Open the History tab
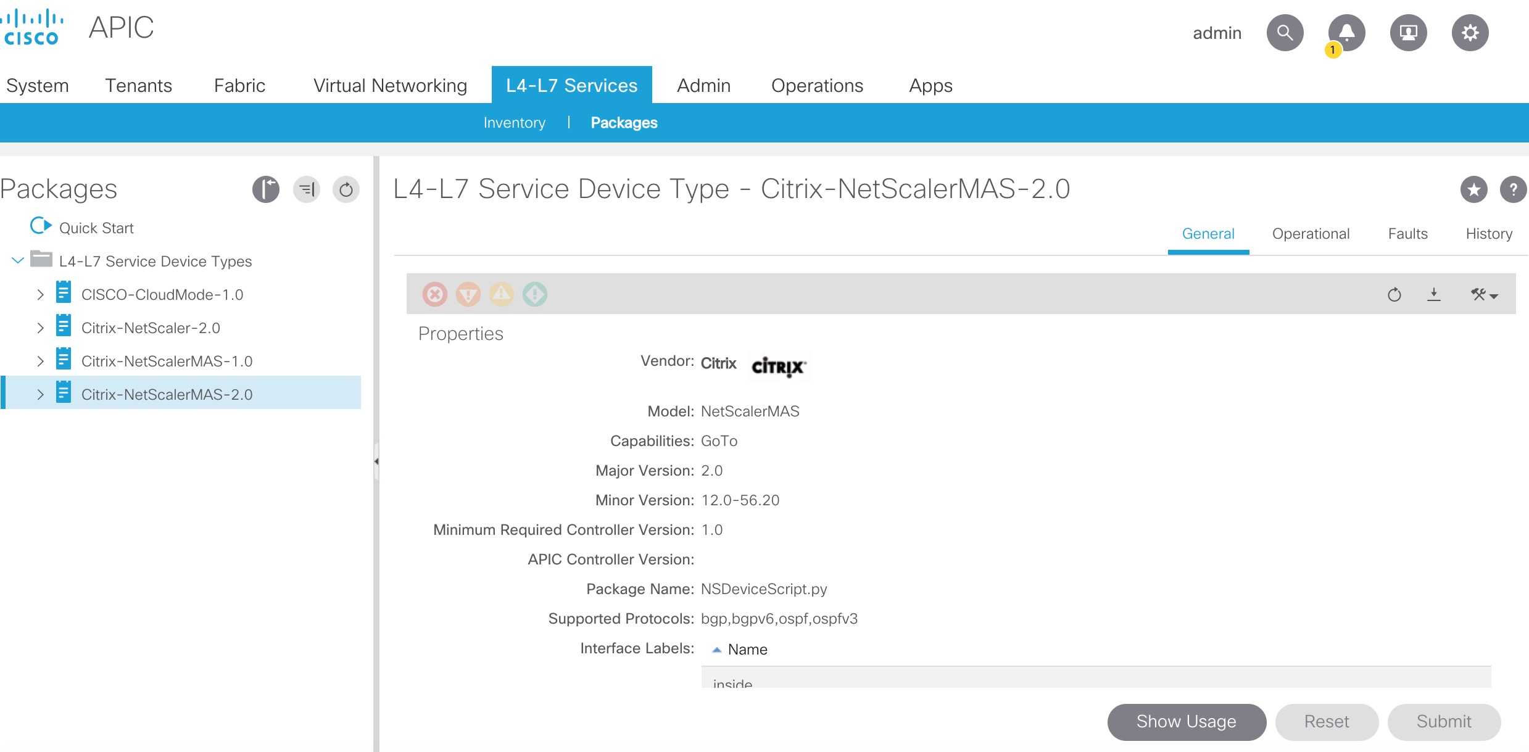Viewport: 1529px width, 752px height. click(x=1489, y=234)
